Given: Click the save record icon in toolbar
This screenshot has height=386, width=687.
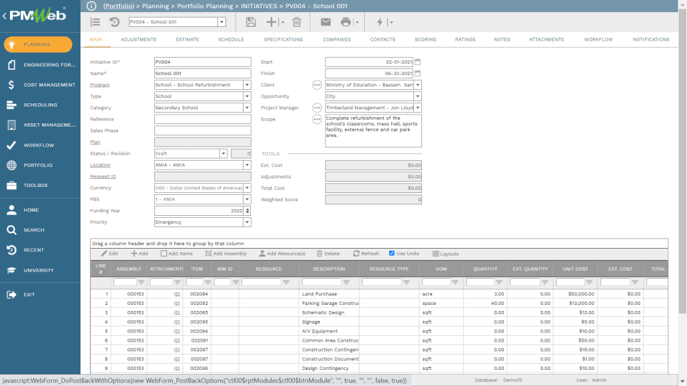Looking at the screenshot, I should click(x=251, y=22).
